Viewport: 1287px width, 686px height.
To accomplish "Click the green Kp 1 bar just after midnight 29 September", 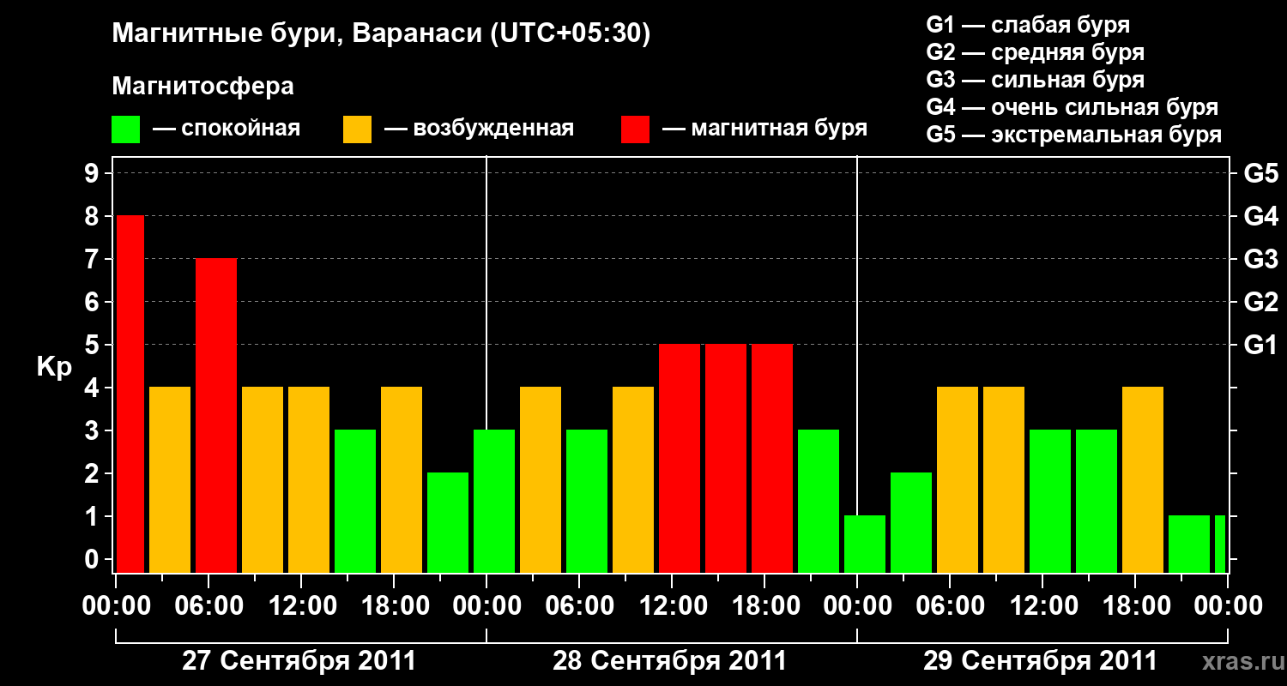I will tap(865, 544).
